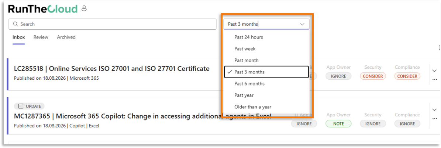441x148 pixels.
Task: Toggle App Owner NOTE tag on MC1287365
Action: point(338,124)
